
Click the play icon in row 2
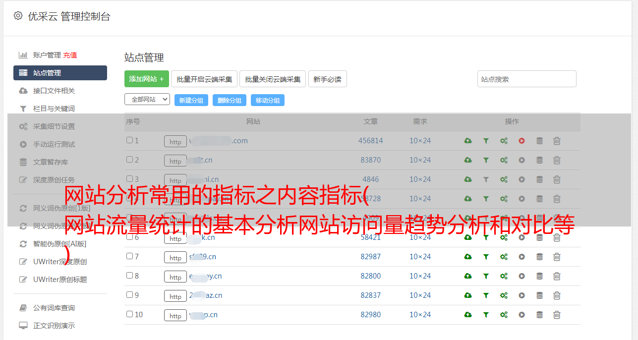pyautogui.click(x=522, y=160)
